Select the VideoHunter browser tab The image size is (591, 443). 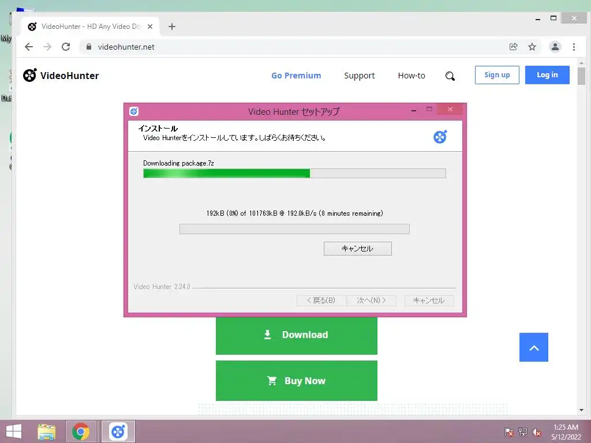(x=91, y=27)
